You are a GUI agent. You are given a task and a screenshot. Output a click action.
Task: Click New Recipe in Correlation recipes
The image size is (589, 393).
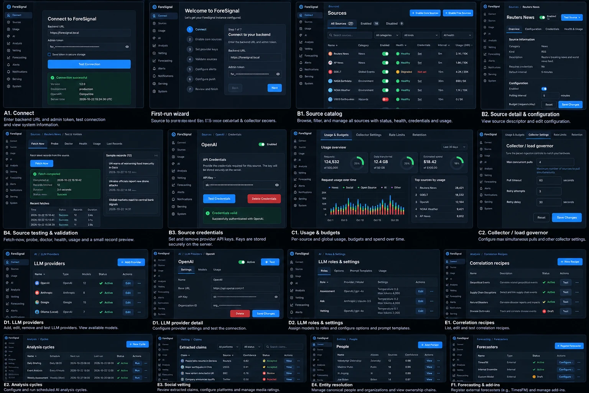tap(570, 262)
